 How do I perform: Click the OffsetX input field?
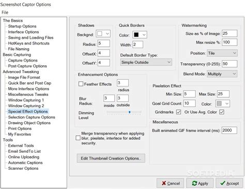point(104,53)
